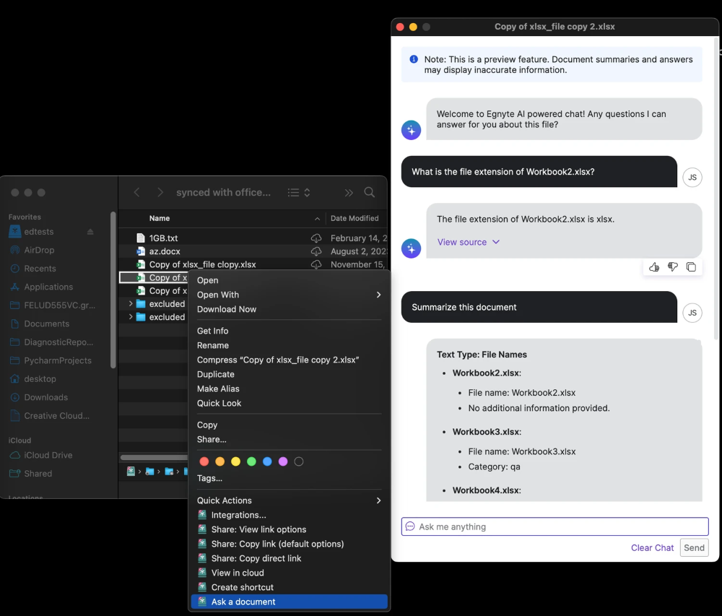
Task: Open iCloud Drive in the sidebar
Action: (x=48, y=455)
